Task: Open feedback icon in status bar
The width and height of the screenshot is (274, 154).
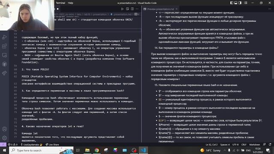Action: point(265,145)
